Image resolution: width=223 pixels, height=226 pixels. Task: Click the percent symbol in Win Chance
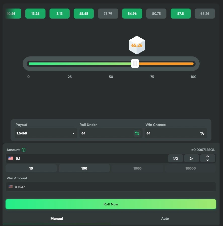[x=202, y=133]
